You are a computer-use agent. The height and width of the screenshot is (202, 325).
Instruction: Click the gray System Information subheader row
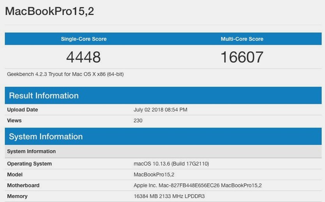[163, 151]
